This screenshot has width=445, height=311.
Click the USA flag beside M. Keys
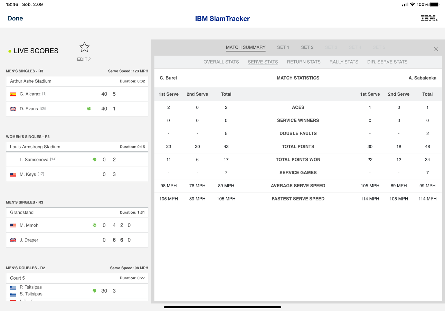point(13,175)
